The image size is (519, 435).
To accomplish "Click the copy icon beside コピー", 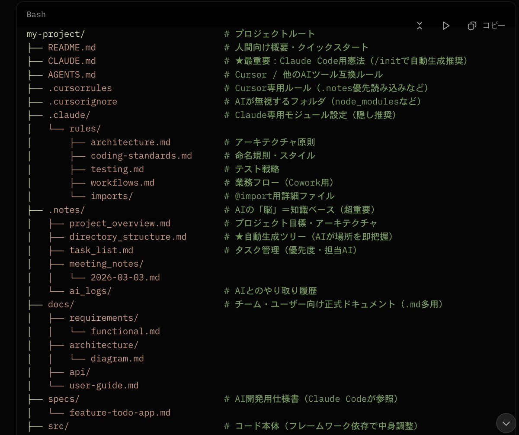I will [472, 26].
